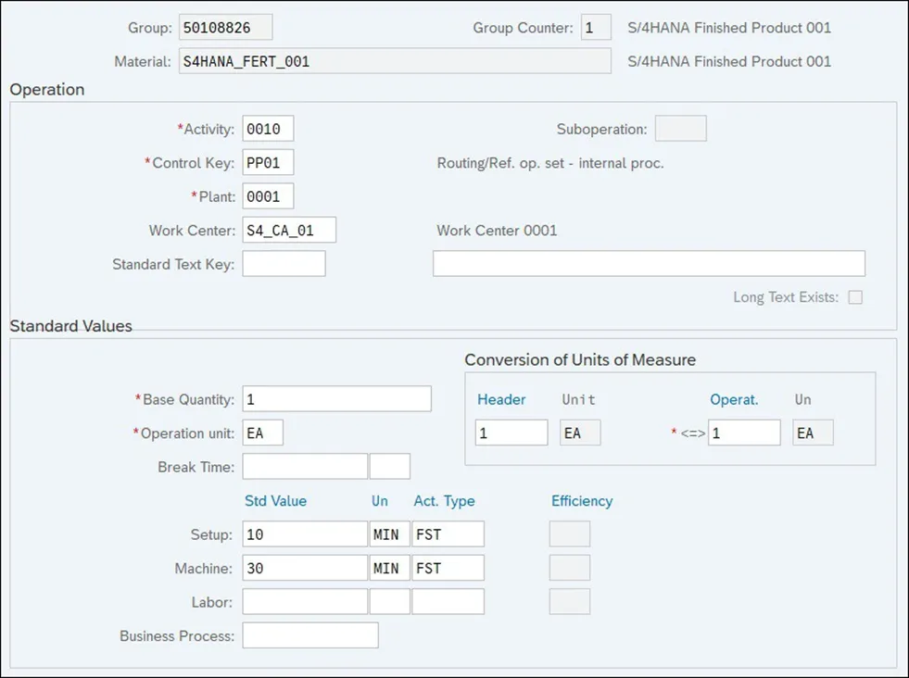This screenshot has height=678, width=909.
Task: Select the Header unit EA field
Action: coord(580,433)
